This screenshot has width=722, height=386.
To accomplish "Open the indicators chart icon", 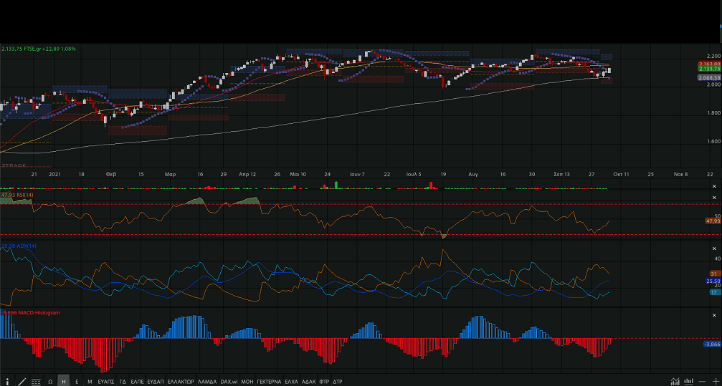I will pos(675,381).
